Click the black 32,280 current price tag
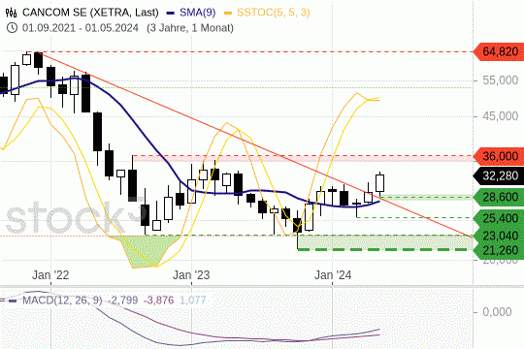This screenshot has height=349, width=524. tap(499, 175)
